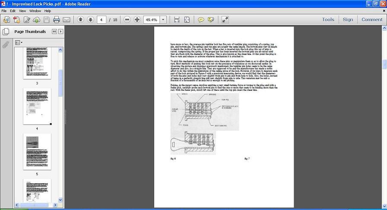Open the Tools pane
The height and width of the screenshot is (210, 387).
328,19
